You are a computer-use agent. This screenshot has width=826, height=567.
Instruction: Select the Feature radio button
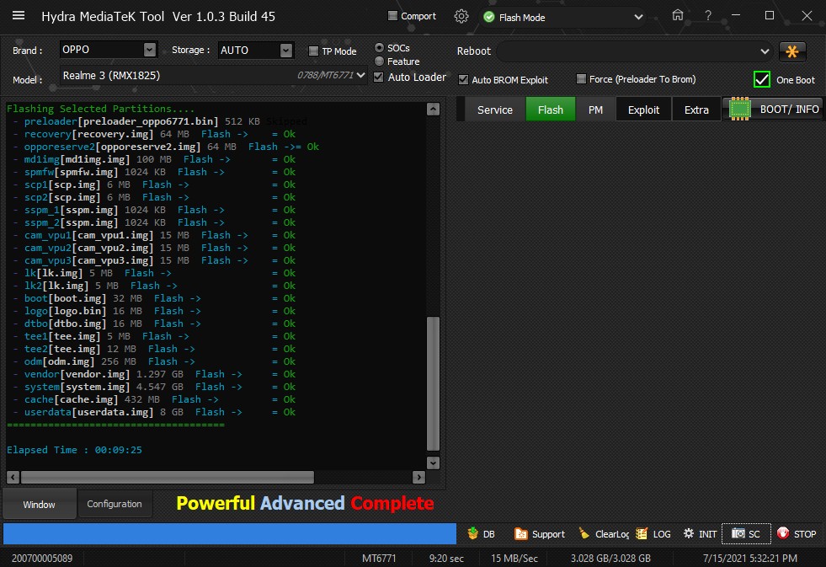[x=379, y=62]
